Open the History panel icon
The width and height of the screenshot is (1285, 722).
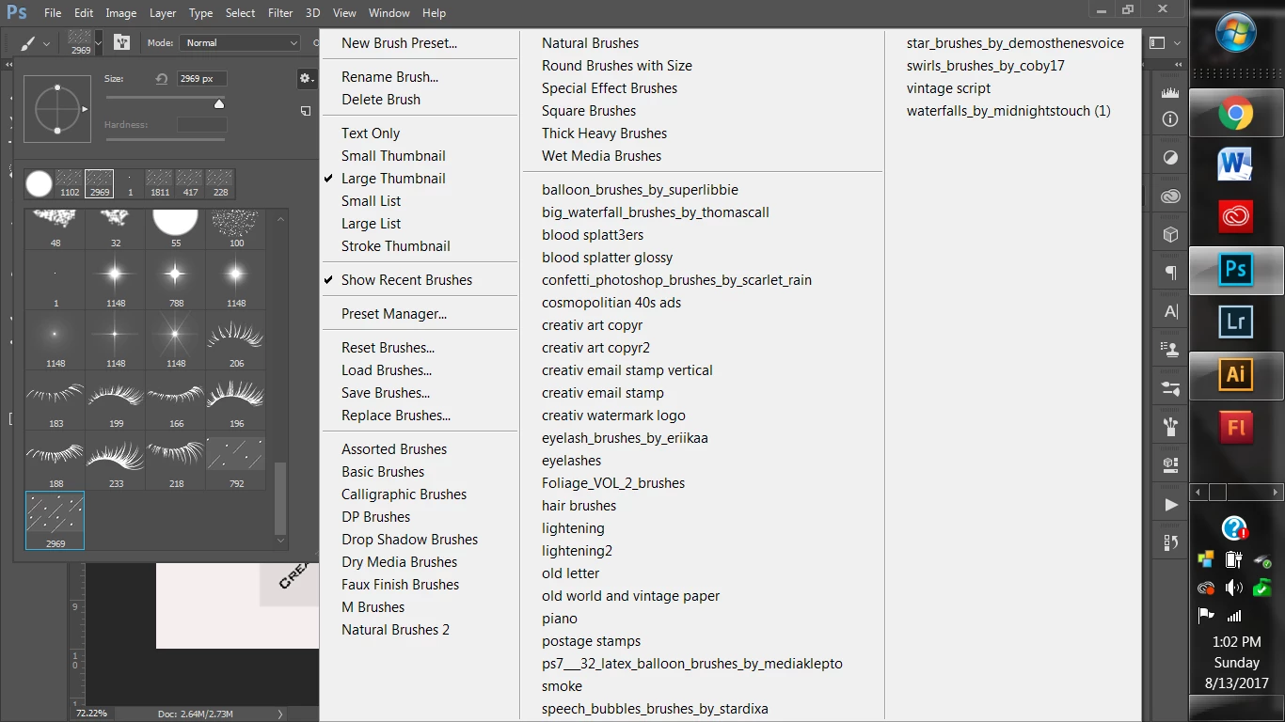1170,542
